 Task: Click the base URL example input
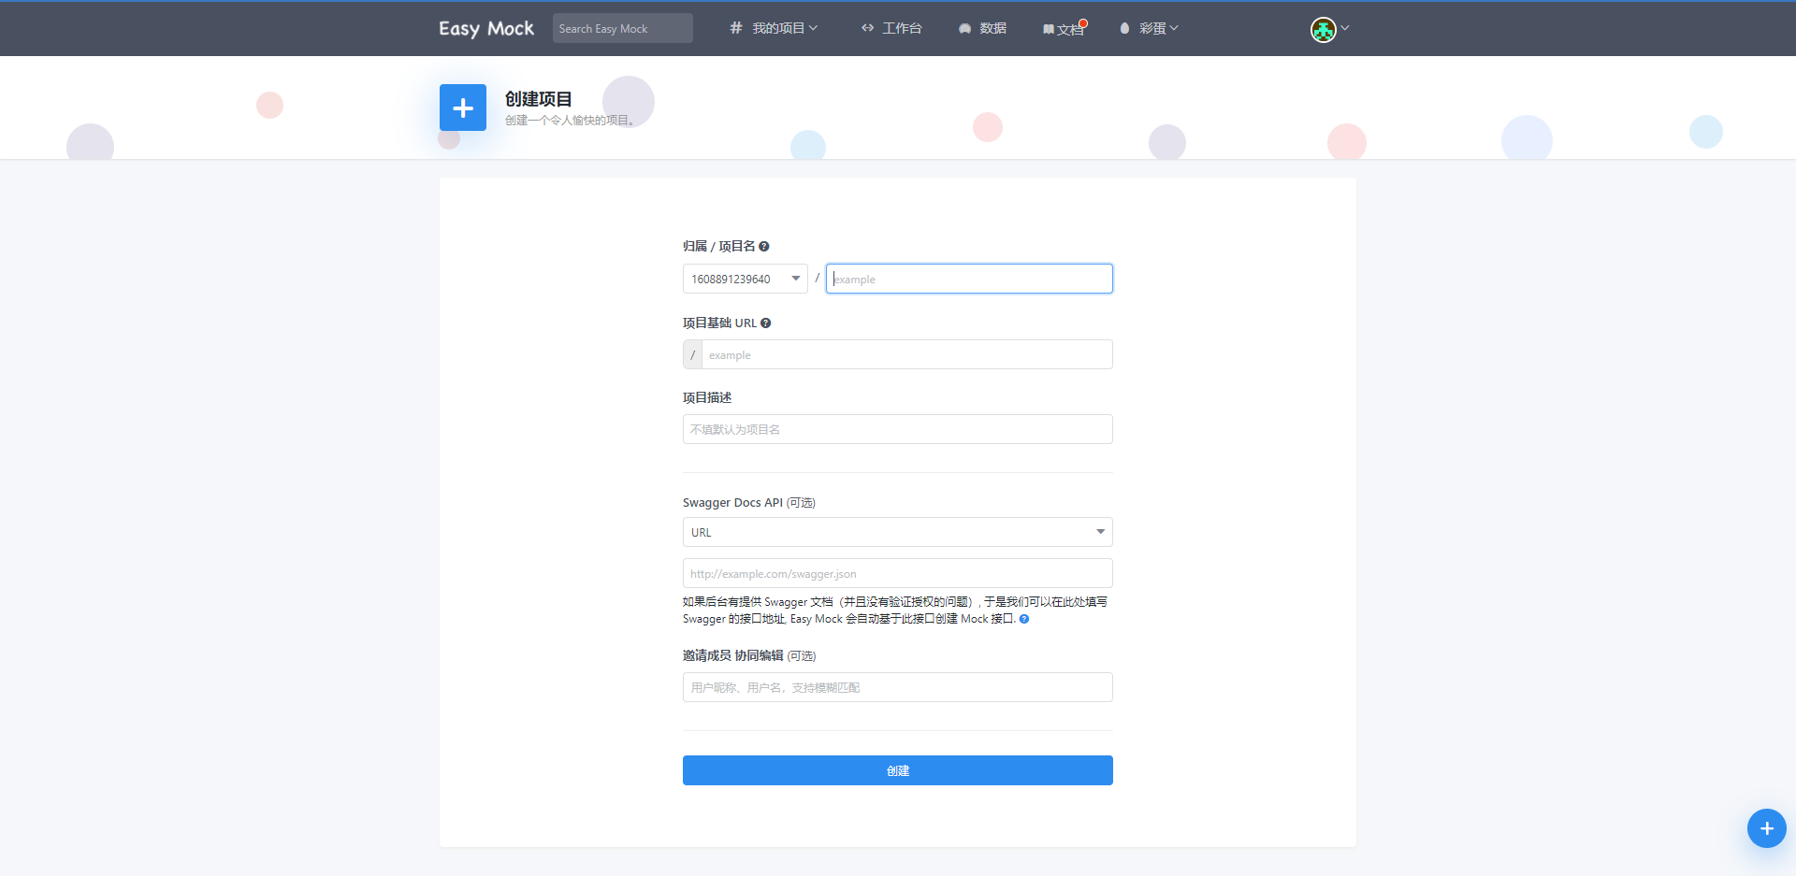(x=906, y=354)
